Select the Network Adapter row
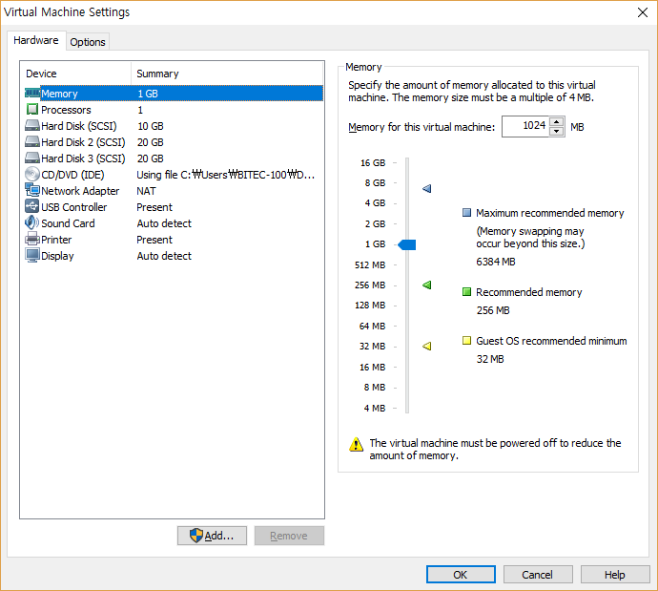This screenshot has height=591, width=658. click(174, 191)
